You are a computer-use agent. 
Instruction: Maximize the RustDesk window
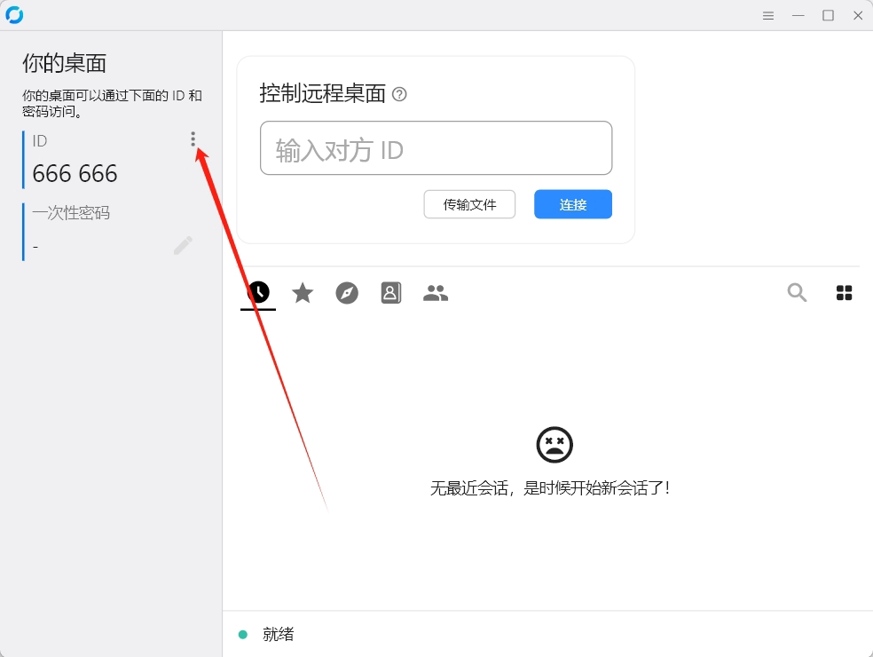coord(828,16)
